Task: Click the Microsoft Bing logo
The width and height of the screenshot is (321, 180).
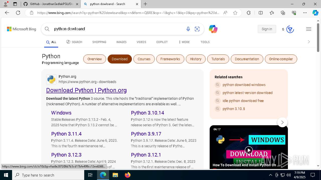Action: [22, 29]
